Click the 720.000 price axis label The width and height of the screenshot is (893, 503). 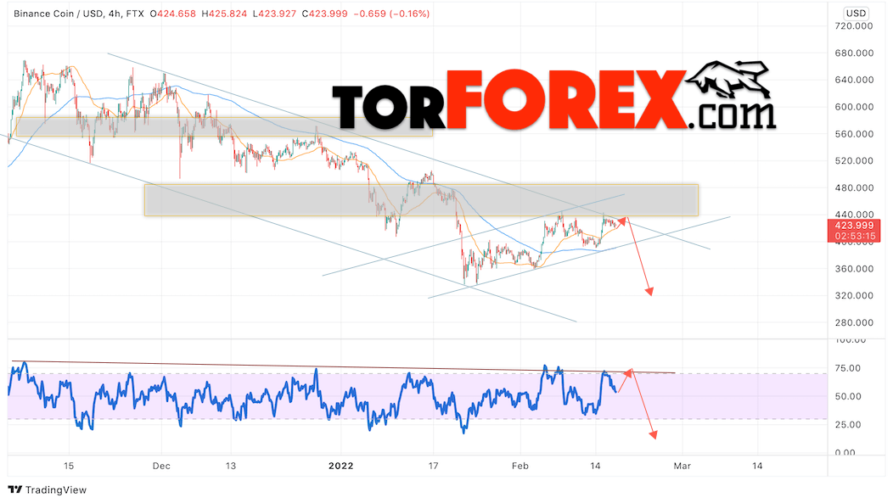pos(854,26)
